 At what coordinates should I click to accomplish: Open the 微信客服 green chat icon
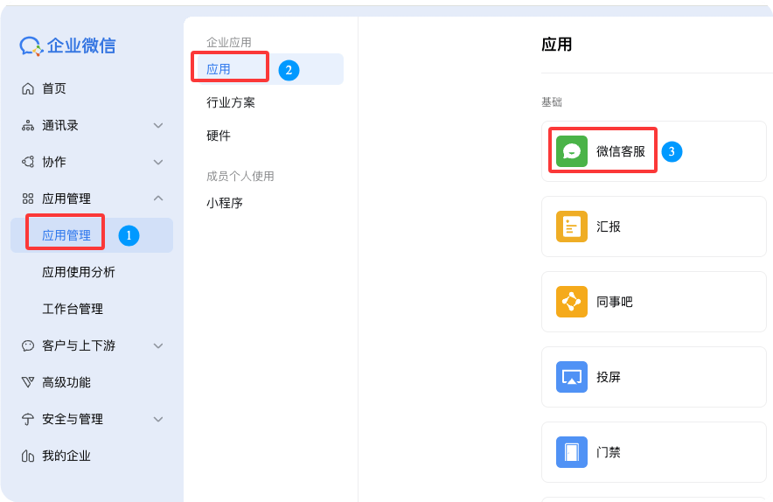(x=572, y=151)
